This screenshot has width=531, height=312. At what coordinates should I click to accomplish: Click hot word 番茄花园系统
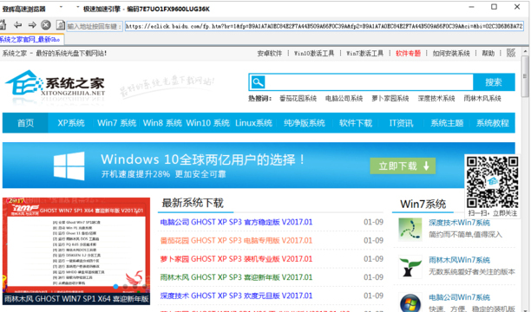tap(298, 99)
